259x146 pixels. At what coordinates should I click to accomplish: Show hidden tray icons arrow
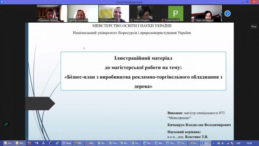214,143
